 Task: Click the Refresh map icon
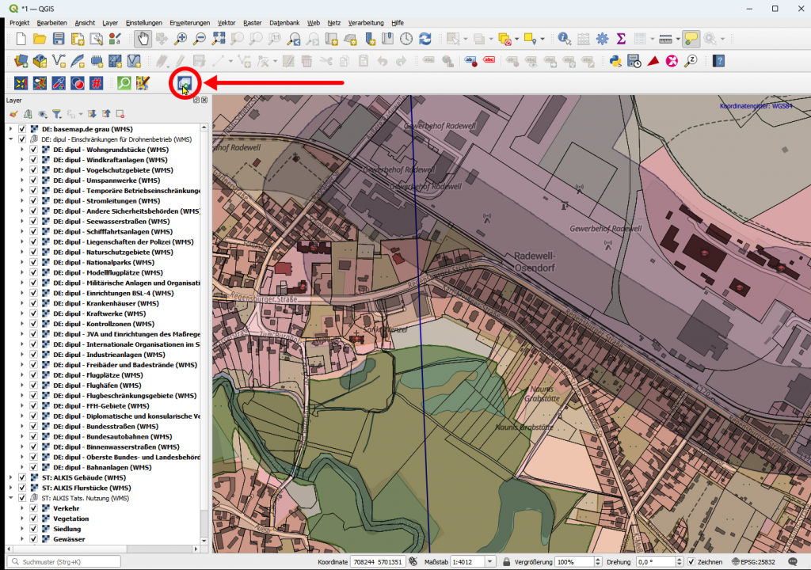(425, 39)
